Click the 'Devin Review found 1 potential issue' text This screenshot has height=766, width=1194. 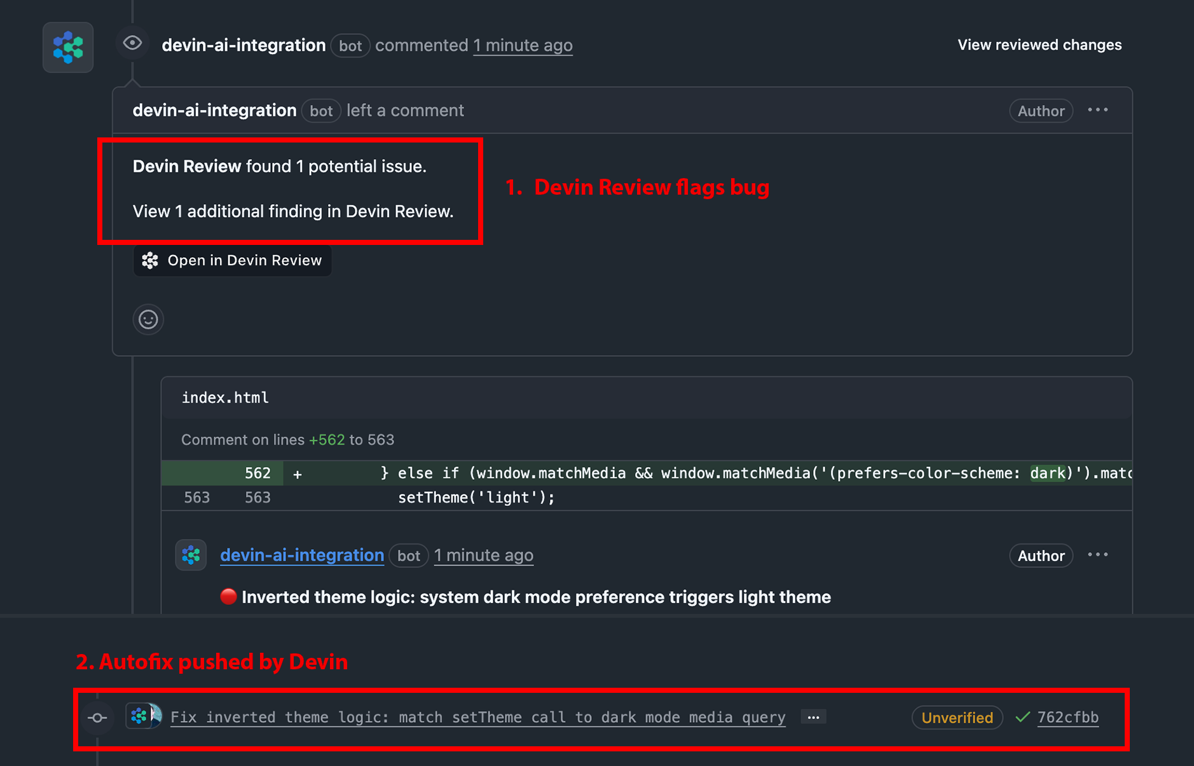pyautogui.click(x=279, y=166)
